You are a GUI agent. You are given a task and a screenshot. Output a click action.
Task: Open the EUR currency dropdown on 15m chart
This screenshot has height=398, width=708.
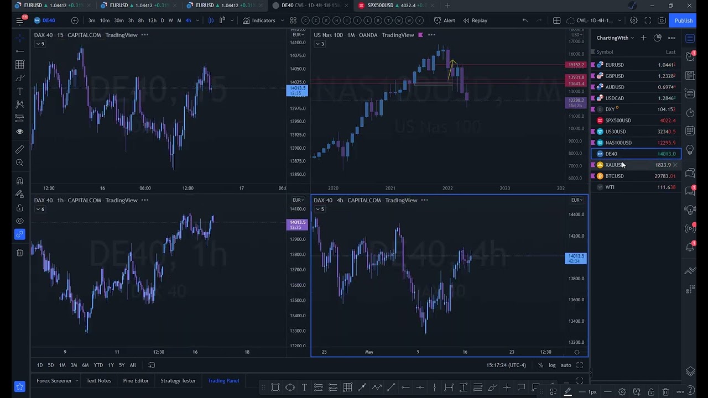click(298, 35)
